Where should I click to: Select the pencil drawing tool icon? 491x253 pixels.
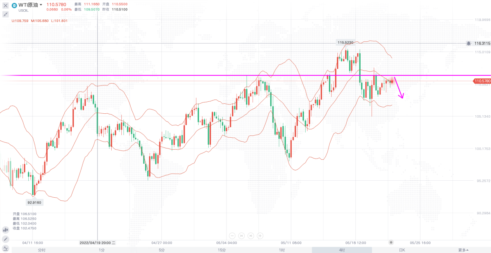tap(5, 239)
